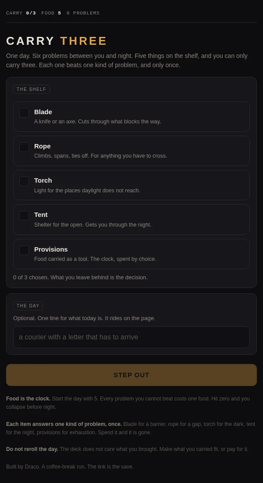Click the 6 PROBLEMS status text
The image size is (263, 483).
pyautogui.click(x=83, y=13)
